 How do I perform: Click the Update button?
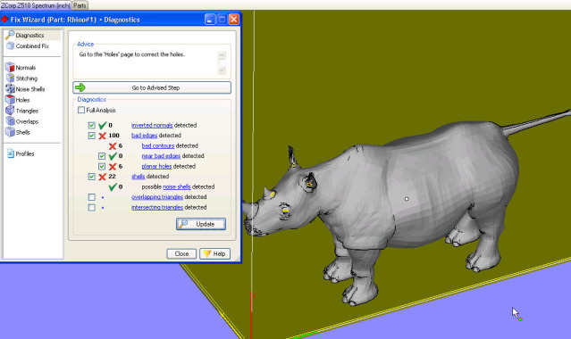201,224
